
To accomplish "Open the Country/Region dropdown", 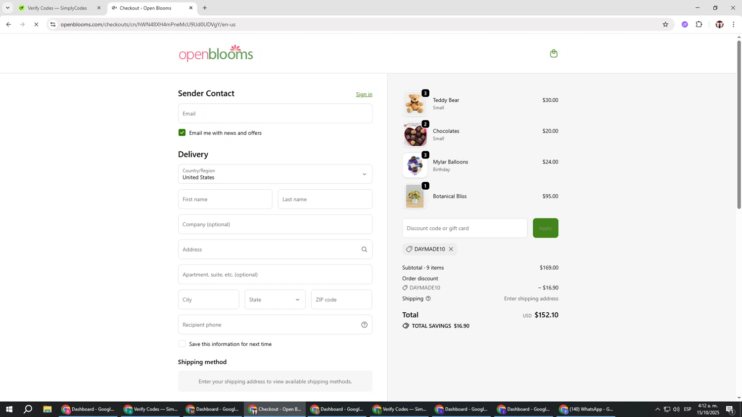I will [275, 174].
